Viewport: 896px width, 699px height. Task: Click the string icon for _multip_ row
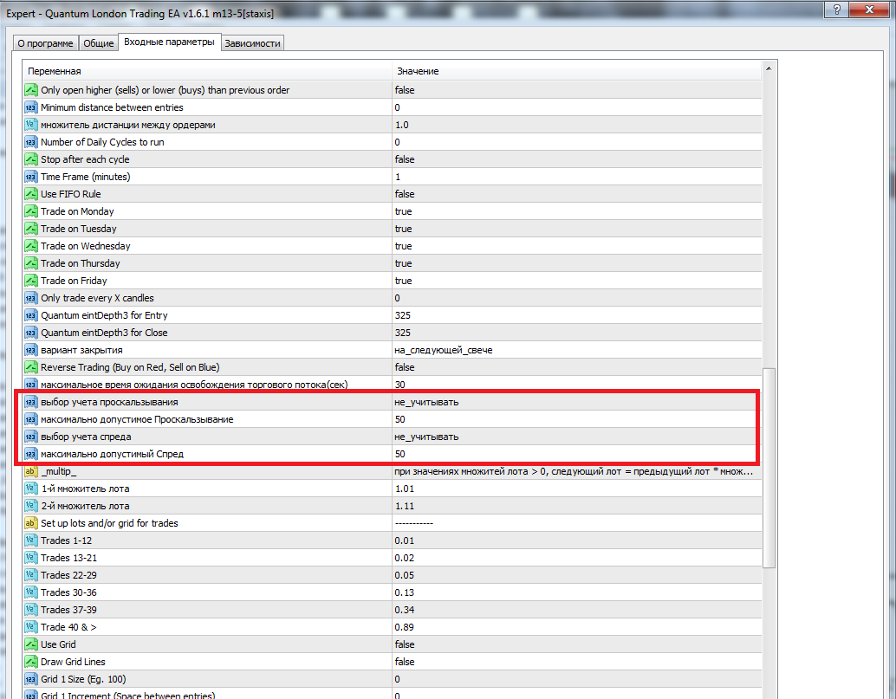click(31, 471)
